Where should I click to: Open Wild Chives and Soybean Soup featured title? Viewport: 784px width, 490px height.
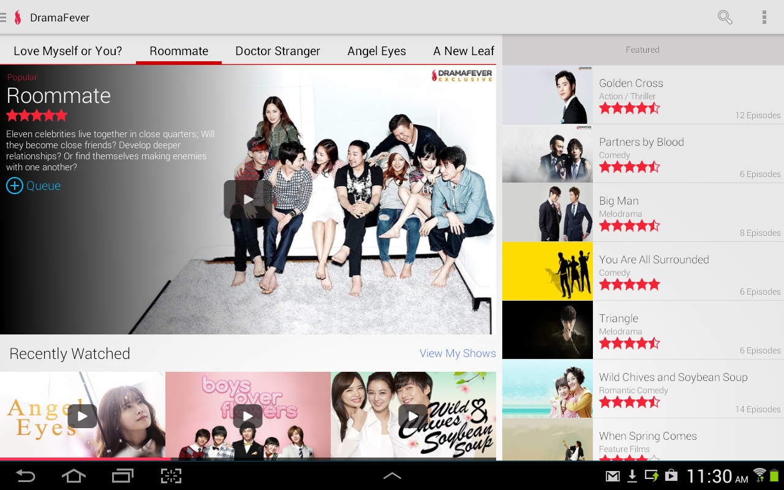643,389
